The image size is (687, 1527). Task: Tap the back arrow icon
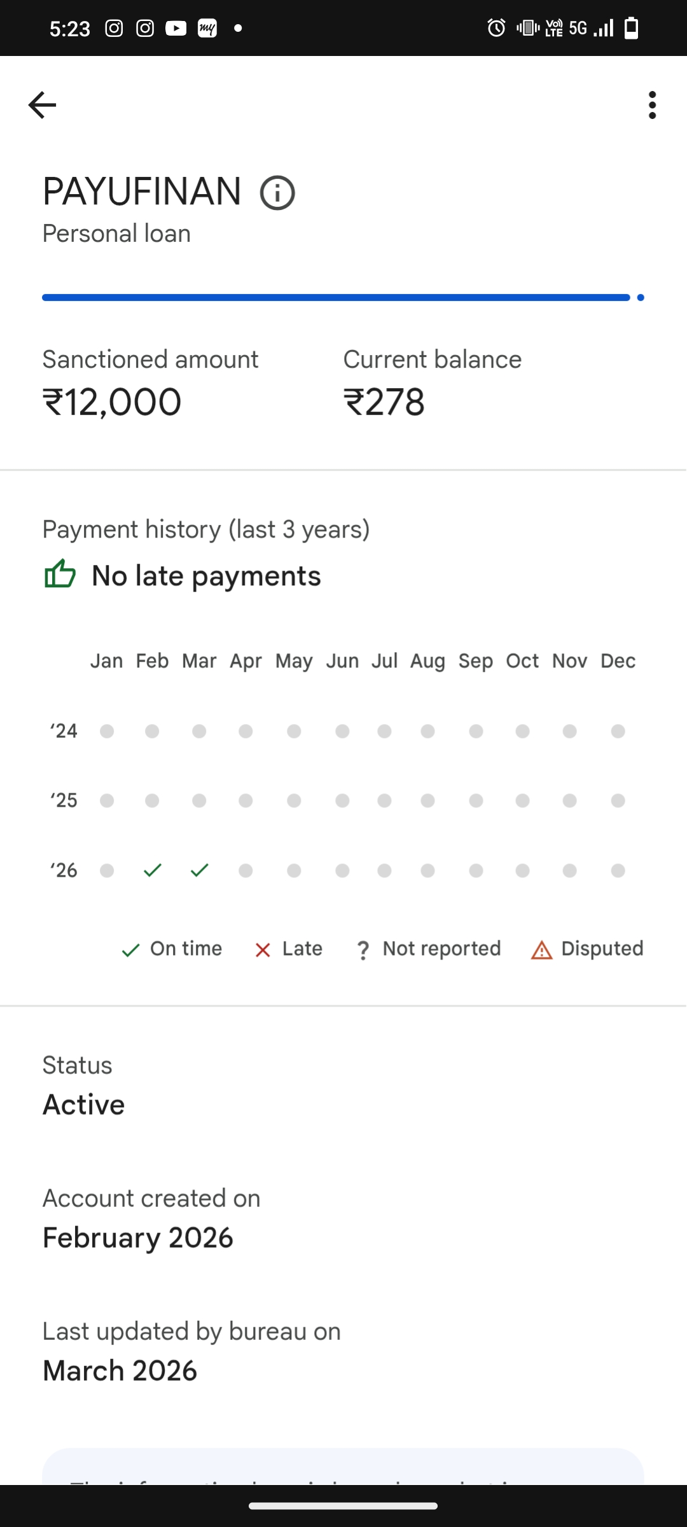[43, 105]
